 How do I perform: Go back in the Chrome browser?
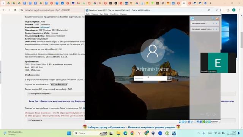click(x=3, y=10)
